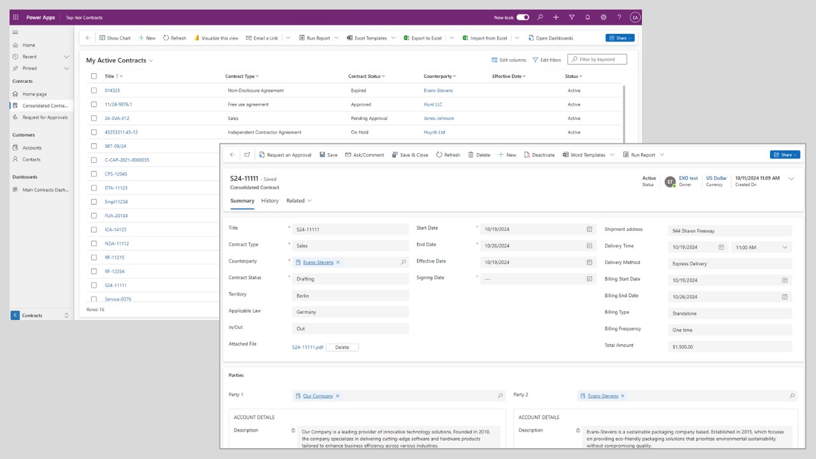
Task: Click Edit filters
Action: click(547, 60)
